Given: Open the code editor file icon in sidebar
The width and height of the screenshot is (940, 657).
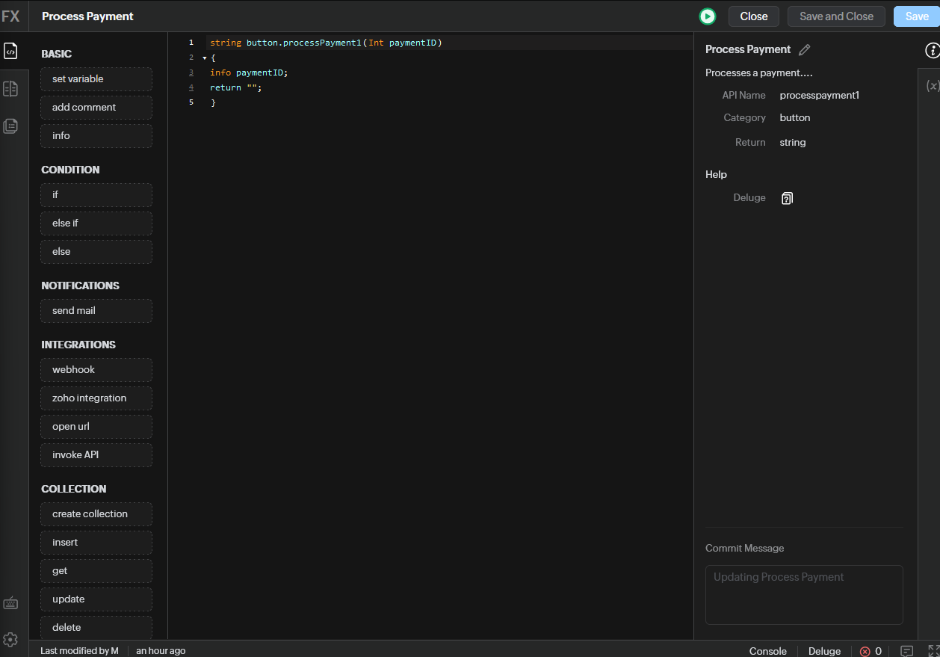Looking at the screenshot, I should pyautogui.click(x=10, y=51).
